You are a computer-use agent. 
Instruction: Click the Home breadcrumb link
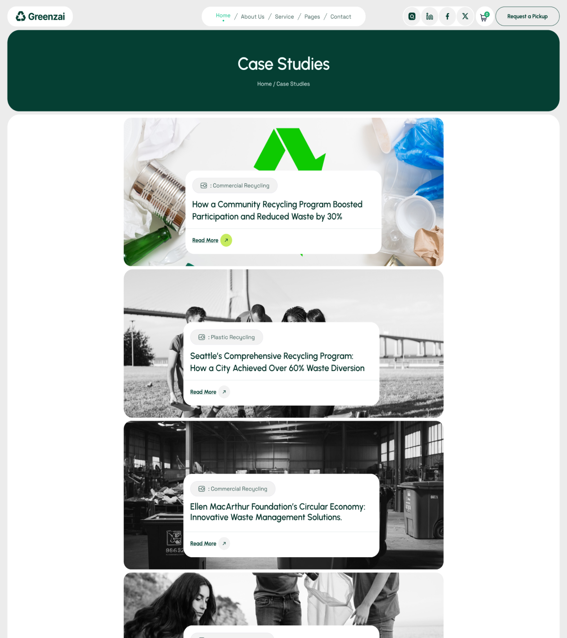click(265, 84)
